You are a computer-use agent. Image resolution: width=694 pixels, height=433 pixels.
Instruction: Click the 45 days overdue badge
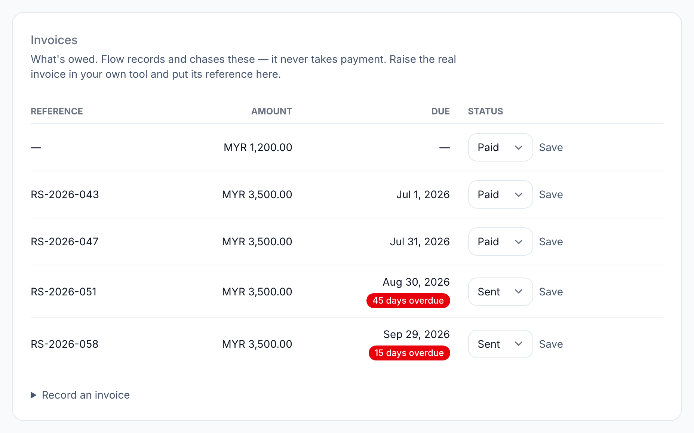click(x=408, y=301)
